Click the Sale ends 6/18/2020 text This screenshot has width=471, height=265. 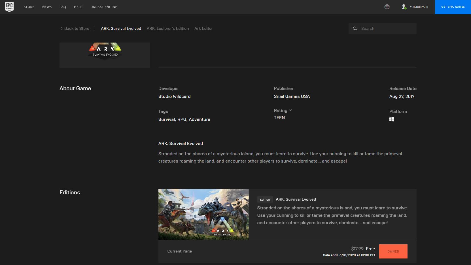(349, 255)
